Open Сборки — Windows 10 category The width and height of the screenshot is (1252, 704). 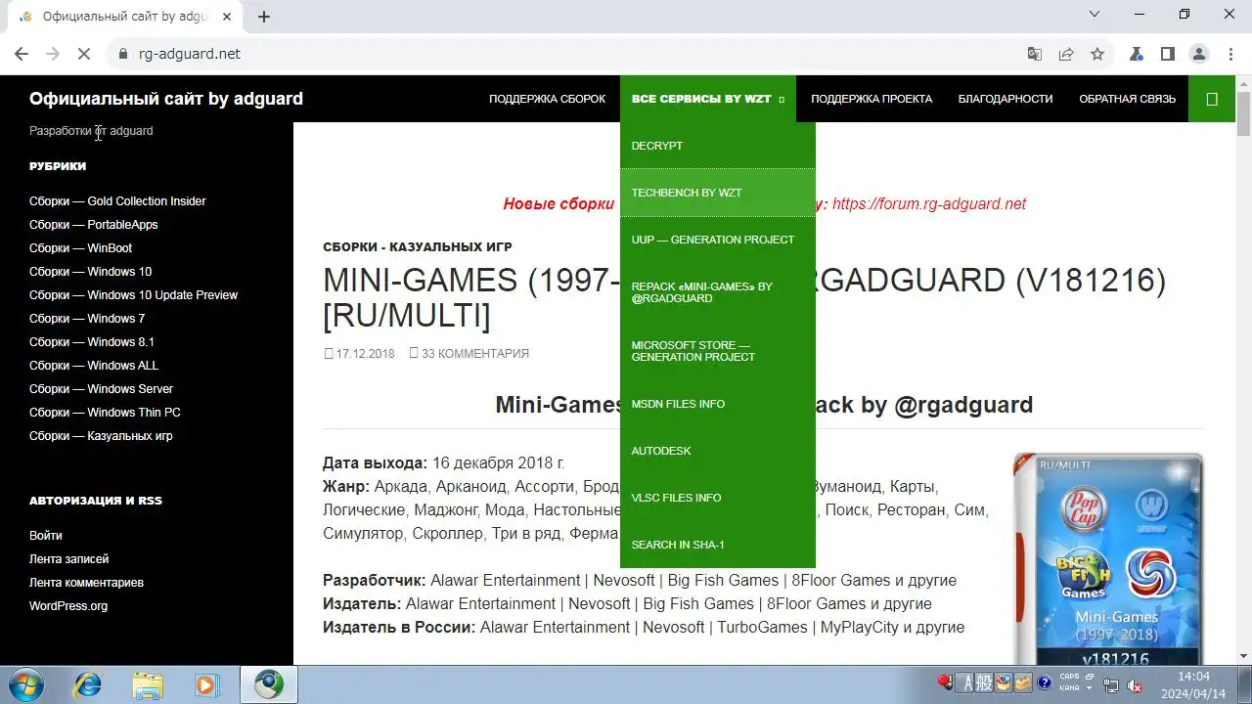pyautogui.click(x=90, y=272)
